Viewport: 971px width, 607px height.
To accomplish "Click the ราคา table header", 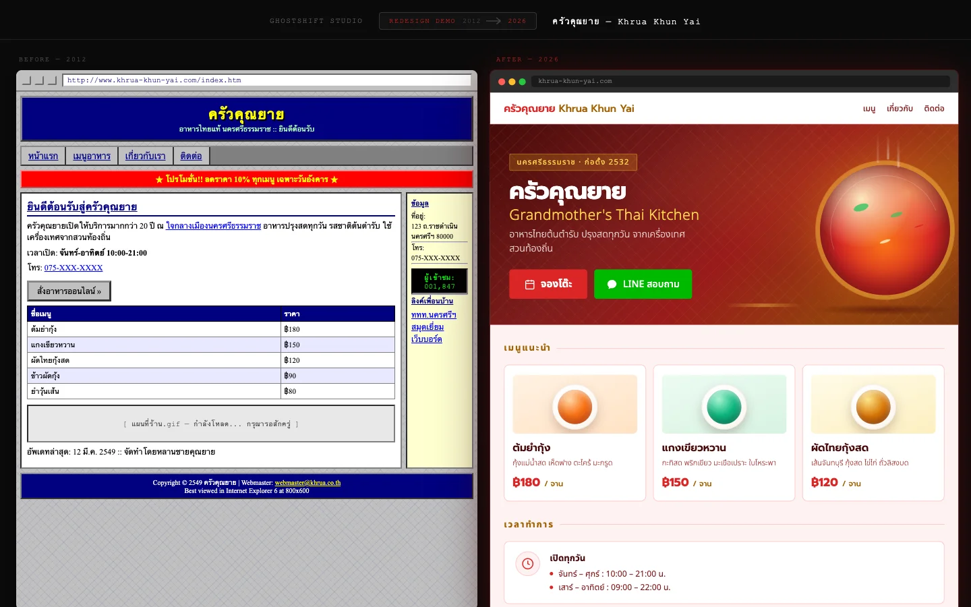I will [x=338, y=314].
